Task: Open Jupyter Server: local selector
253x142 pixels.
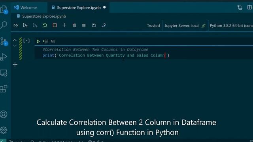Action: [x=185, y=26]
